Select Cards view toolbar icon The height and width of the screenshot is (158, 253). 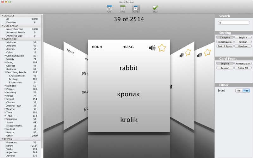(x=136, y=9)
